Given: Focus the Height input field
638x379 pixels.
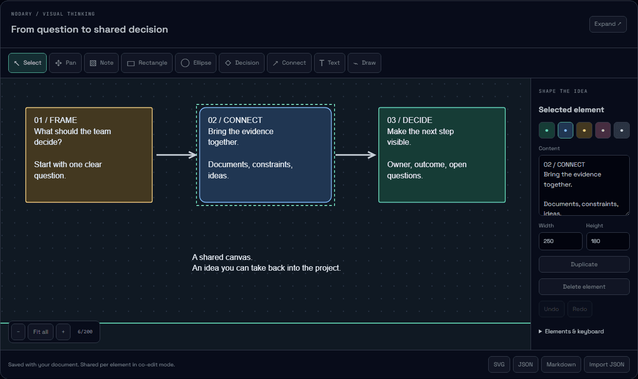Looking at the screenshot, I should (608, 241).
